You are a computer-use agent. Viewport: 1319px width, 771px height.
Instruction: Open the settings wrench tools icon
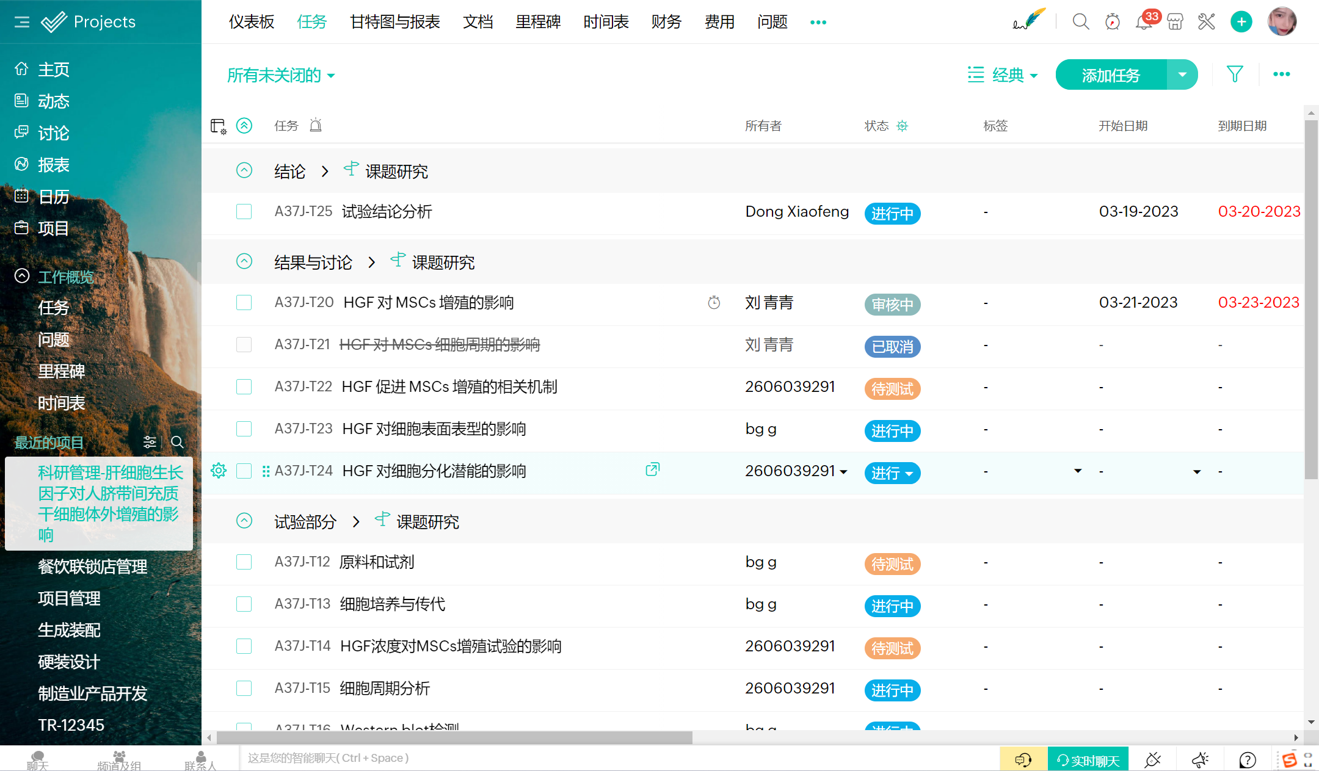[x=1206, y=23]
